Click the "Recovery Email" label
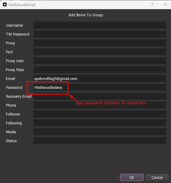171x183 pixels. pos(19,97)
